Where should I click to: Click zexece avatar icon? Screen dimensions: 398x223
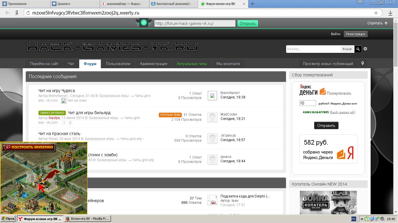click(x=212, y=159)
